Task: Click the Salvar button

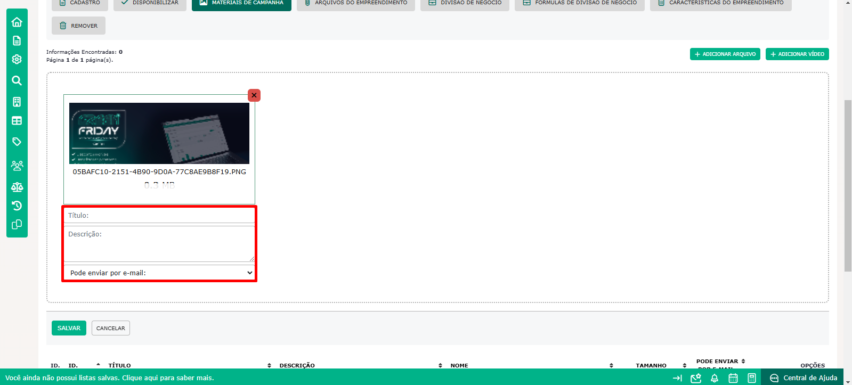Action: coord(69,328)
